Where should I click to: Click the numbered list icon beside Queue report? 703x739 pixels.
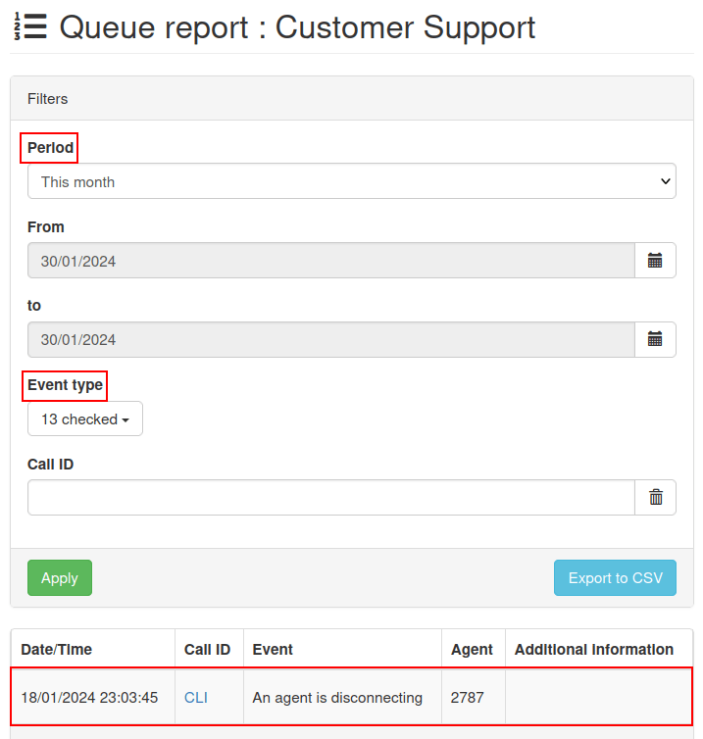[x=29, y=26]
